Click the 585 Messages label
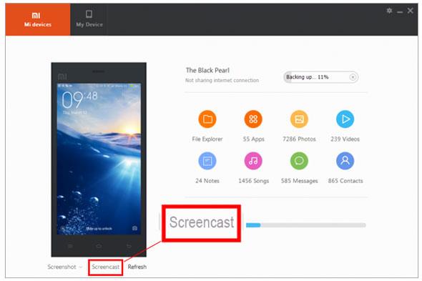Viewport: 422px width, 281px height. tap(299, 181)
